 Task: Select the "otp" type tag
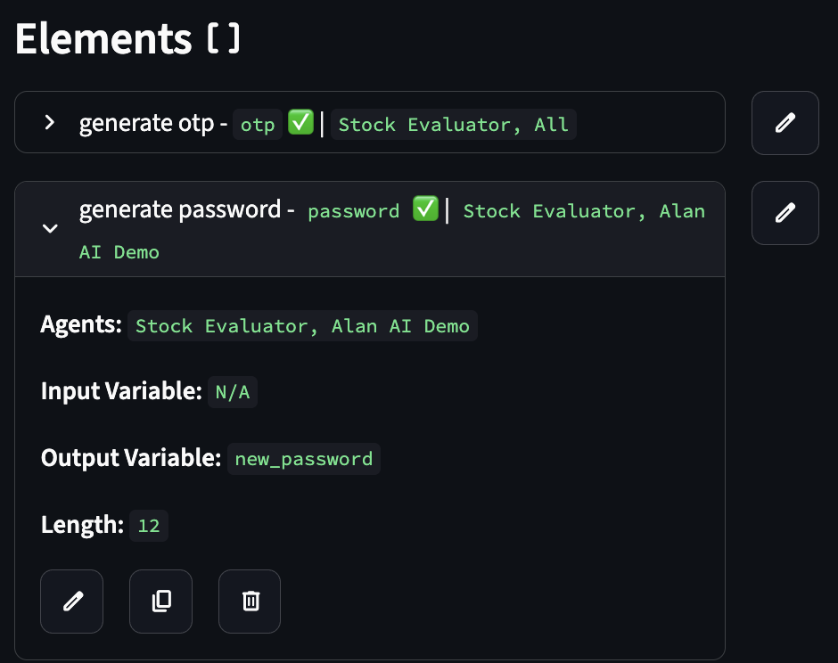point(258,125)
